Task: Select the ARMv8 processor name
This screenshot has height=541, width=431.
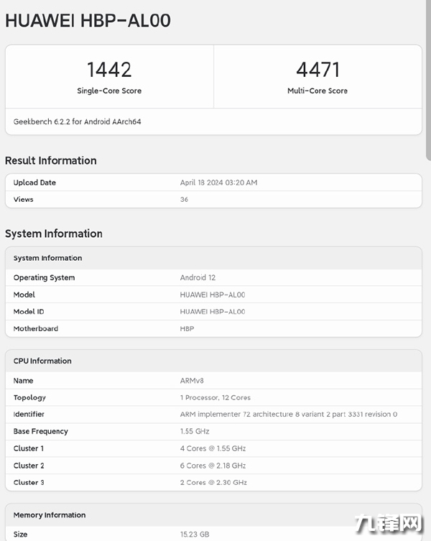Action: tap(192, 381)
